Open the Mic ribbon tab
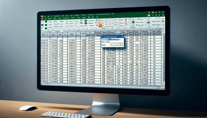 (x=67, y=16)
